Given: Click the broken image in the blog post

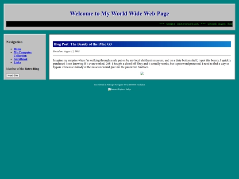Looking at the screenshot, I should coord(142,73).
